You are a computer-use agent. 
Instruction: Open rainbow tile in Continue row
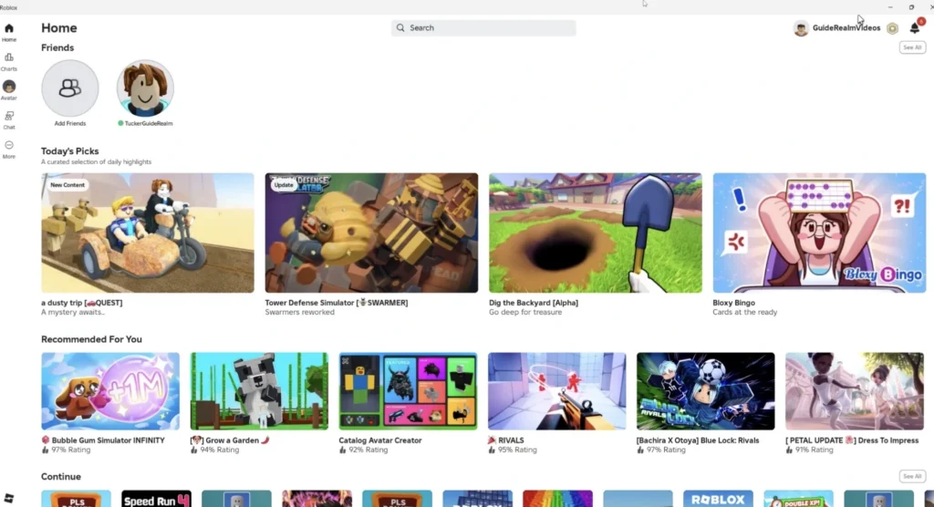coord(557,499)
